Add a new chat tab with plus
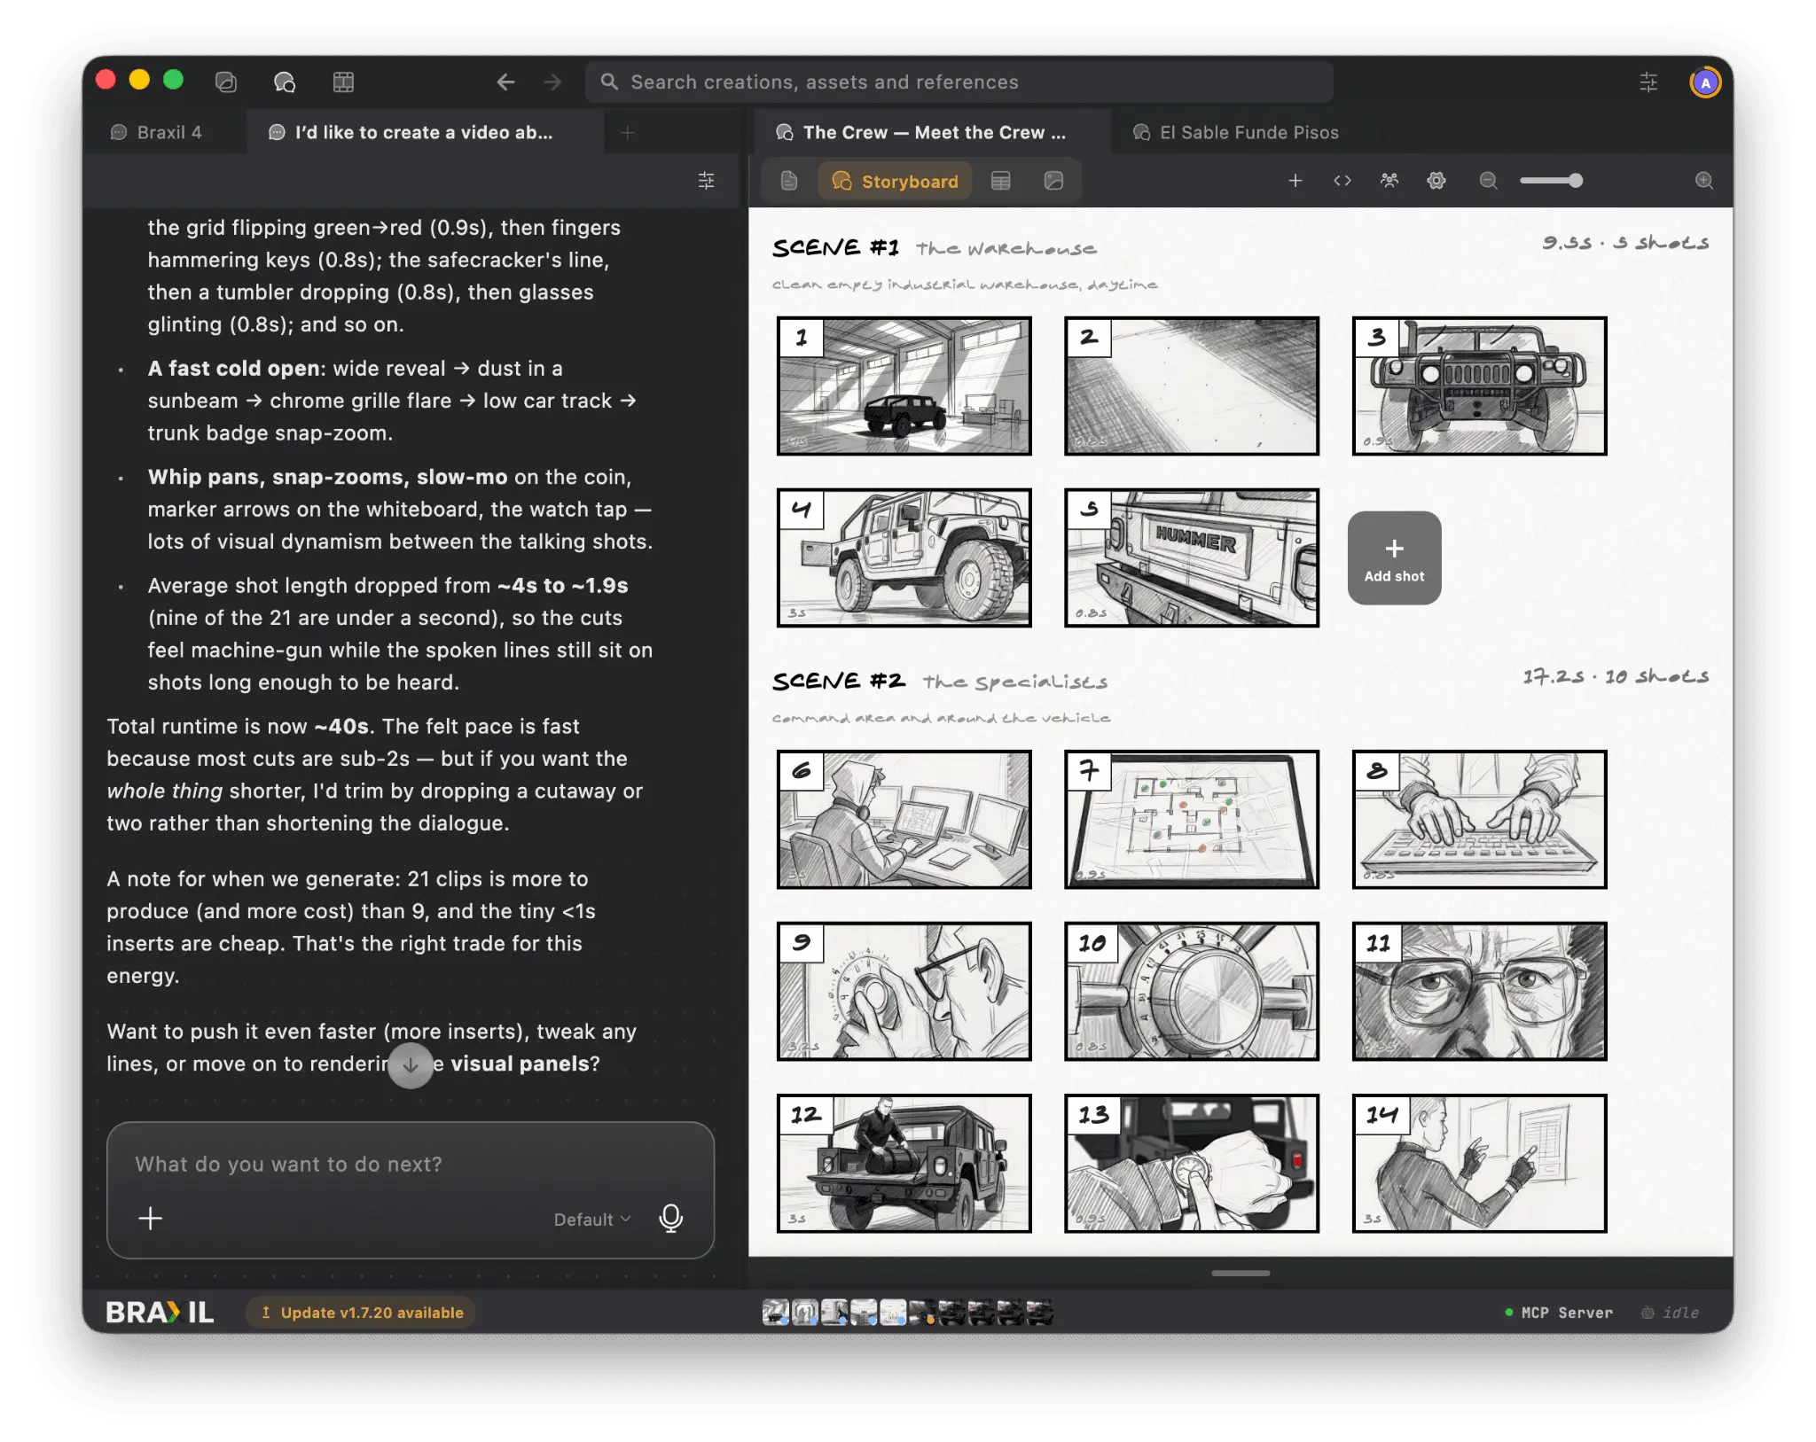Screen dimensions: 1816x1442 628,132
